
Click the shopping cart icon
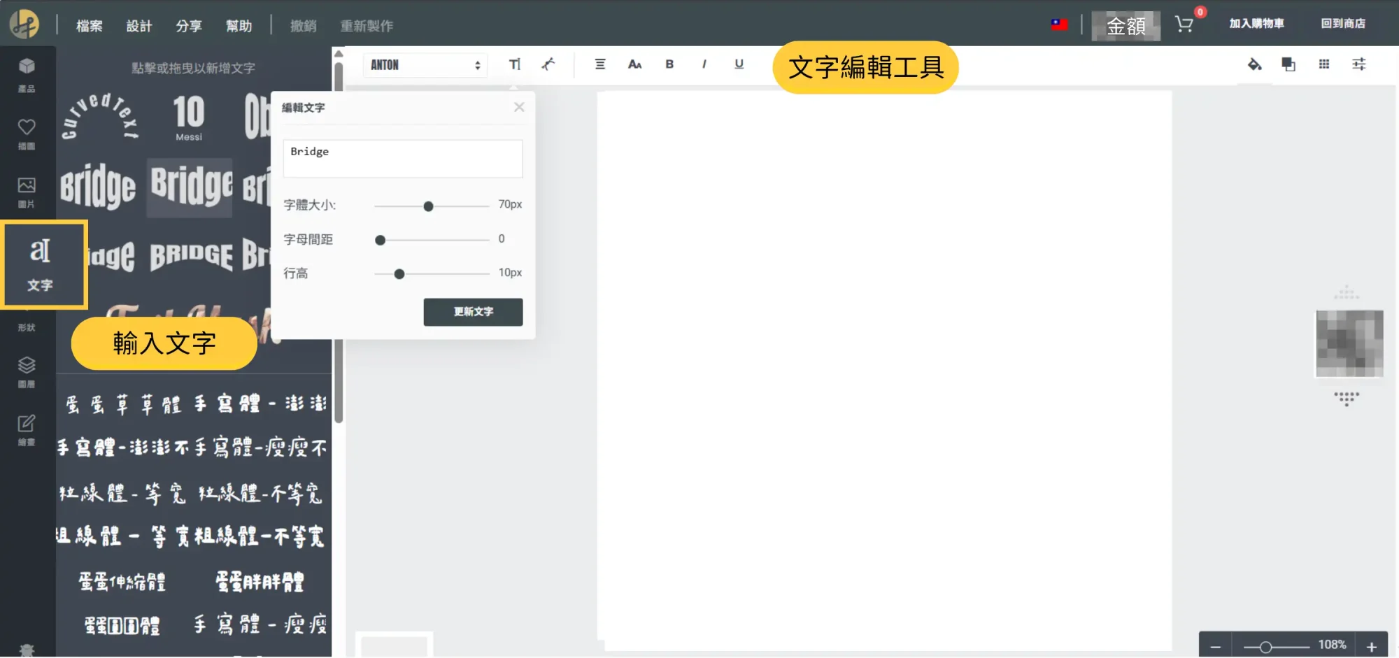pyautogui.click(x=1184, y=24)
